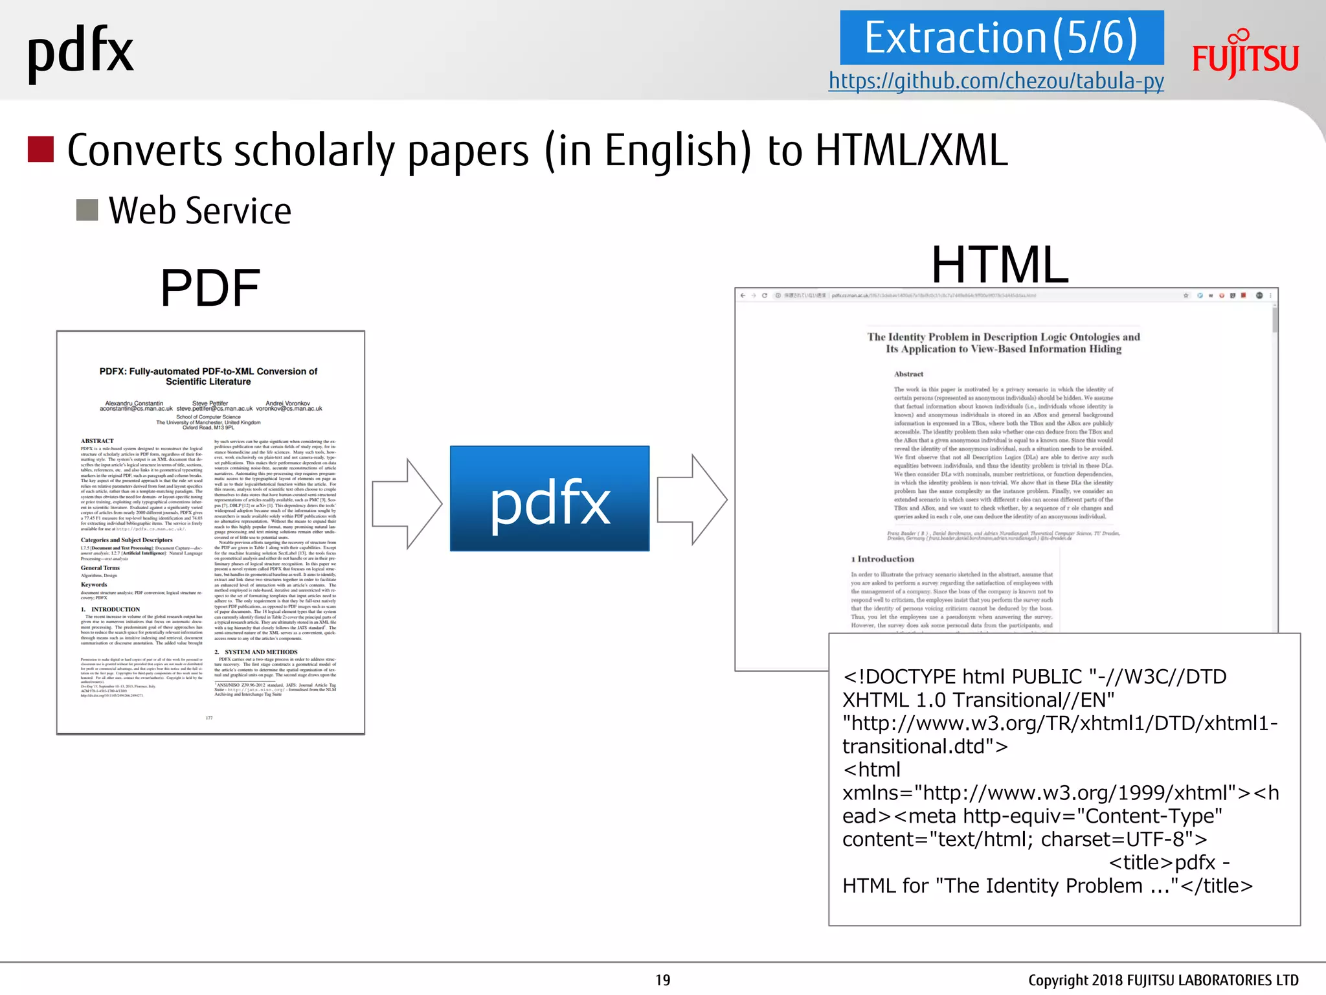Click the '<title>pdfx -' line in code box
Screen dimensions: 1326x995
tap(1169, 862)
